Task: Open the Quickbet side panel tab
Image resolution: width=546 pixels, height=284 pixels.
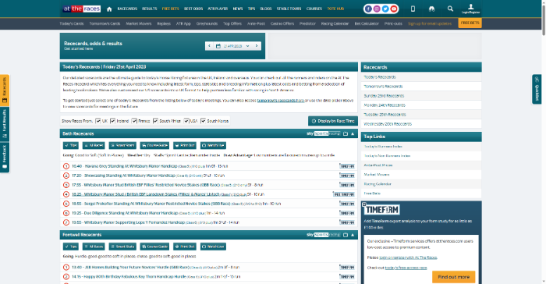Action: 537,89
